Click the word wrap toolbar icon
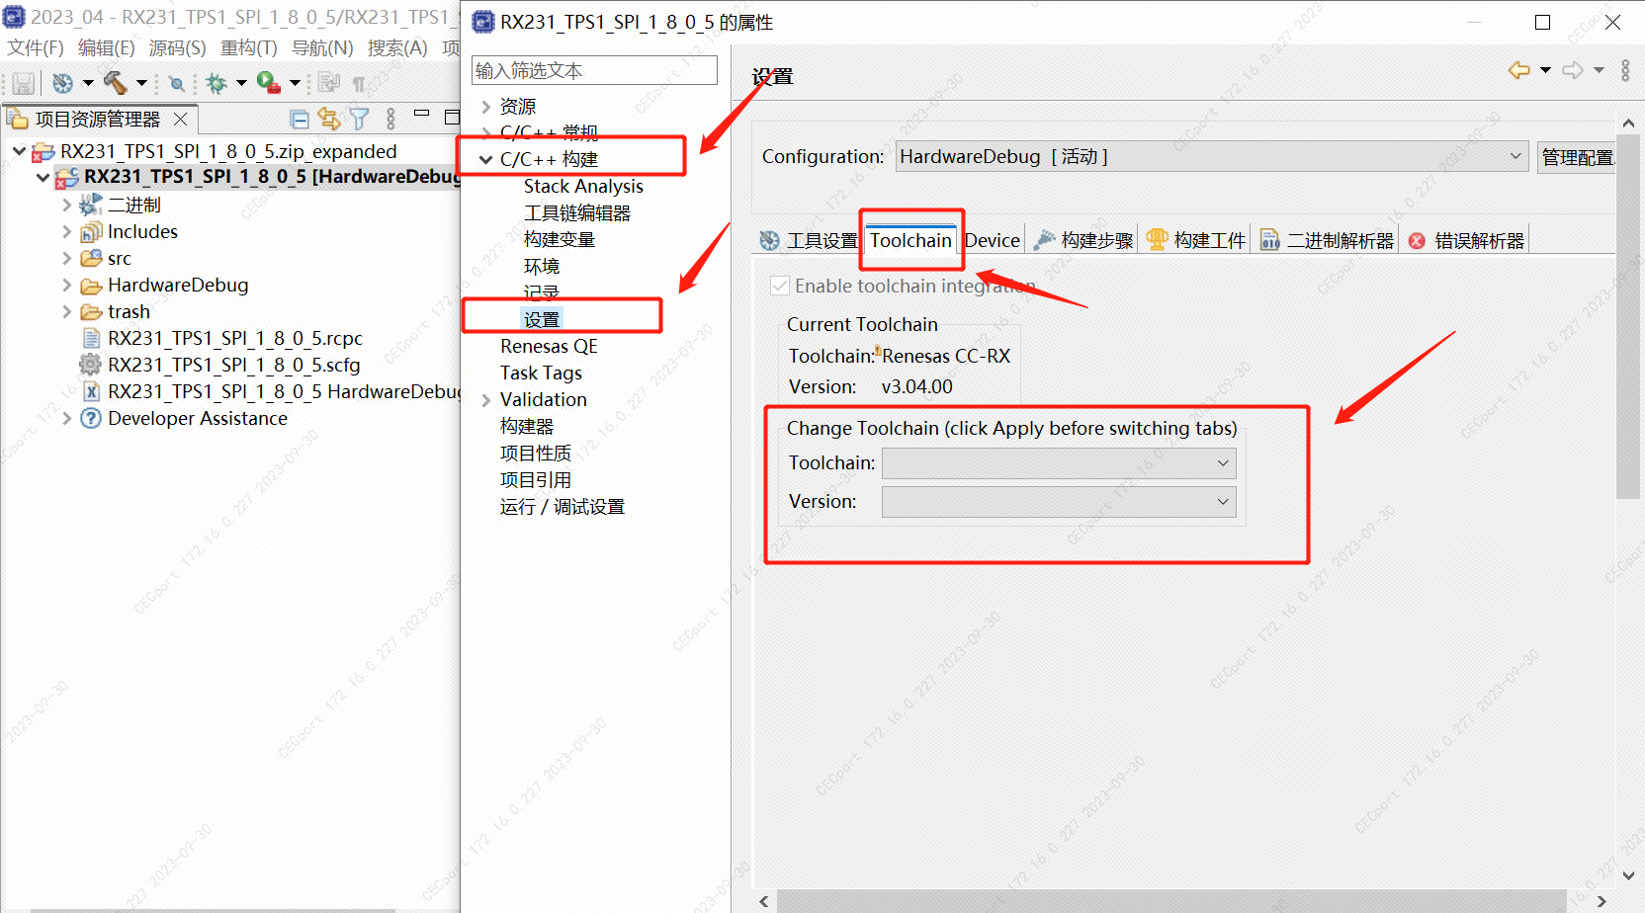The height and width of the screenshot is (913, 1645). pyautogui.click(x=329, y=83)
